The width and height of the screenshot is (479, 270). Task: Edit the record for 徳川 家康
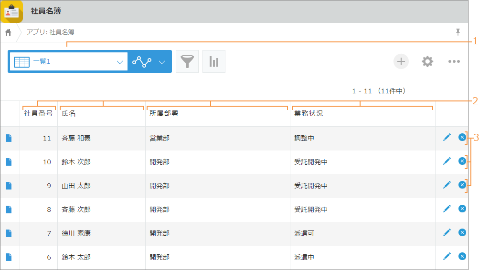447,233
